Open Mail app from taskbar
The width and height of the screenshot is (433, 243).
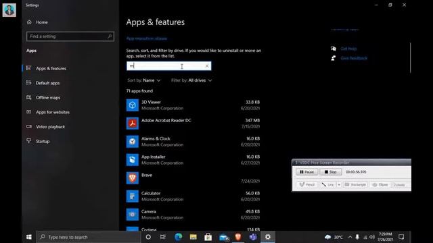pyautogui.click(x=223, y=237)
